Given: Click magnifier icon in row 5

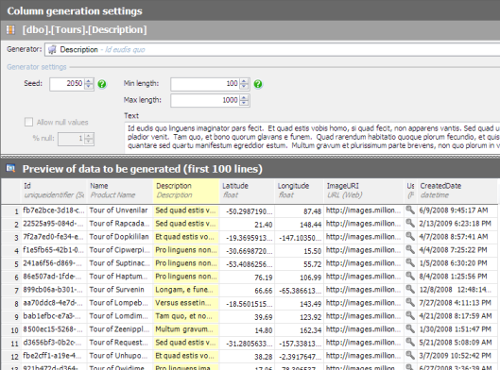Looking at the screenshot, I should (410, 263).
